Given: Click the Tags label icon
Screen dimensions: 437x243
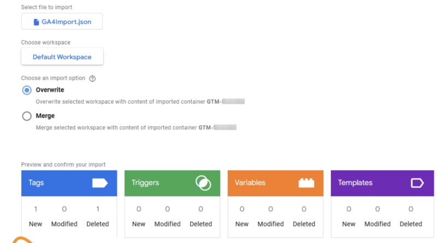Looking at the screenshot, I should (100, 183).
